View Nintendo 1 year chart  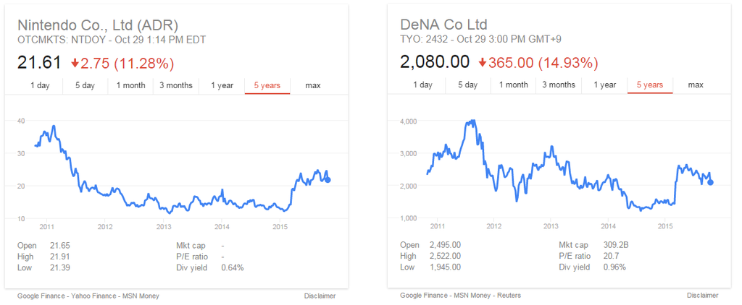tap(222, 85)
